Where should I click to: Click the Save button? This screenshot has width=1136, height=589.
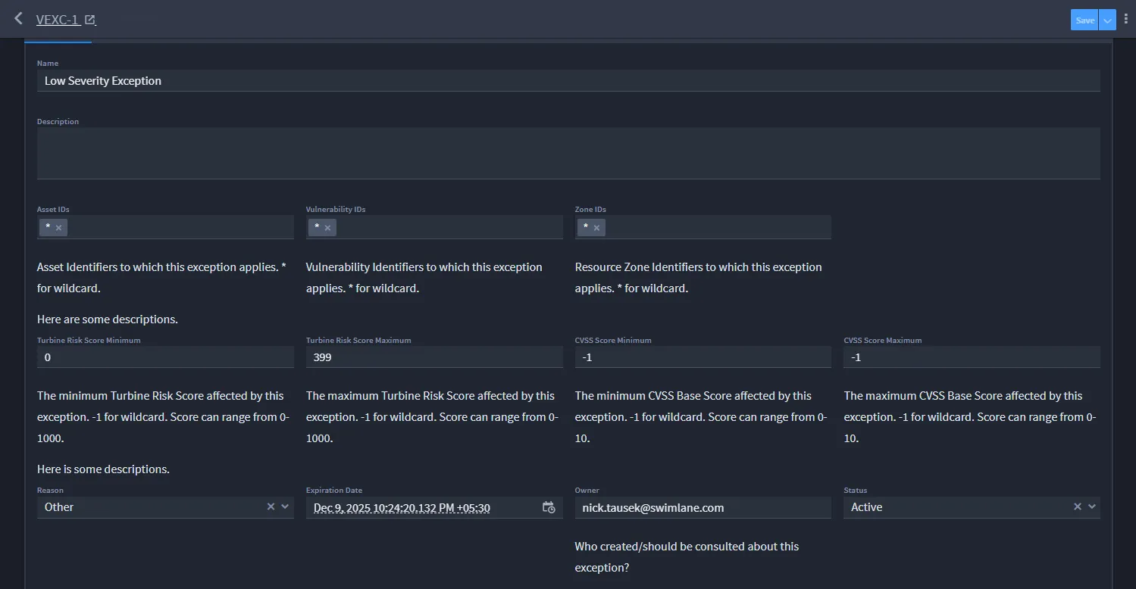point(1084,20)
